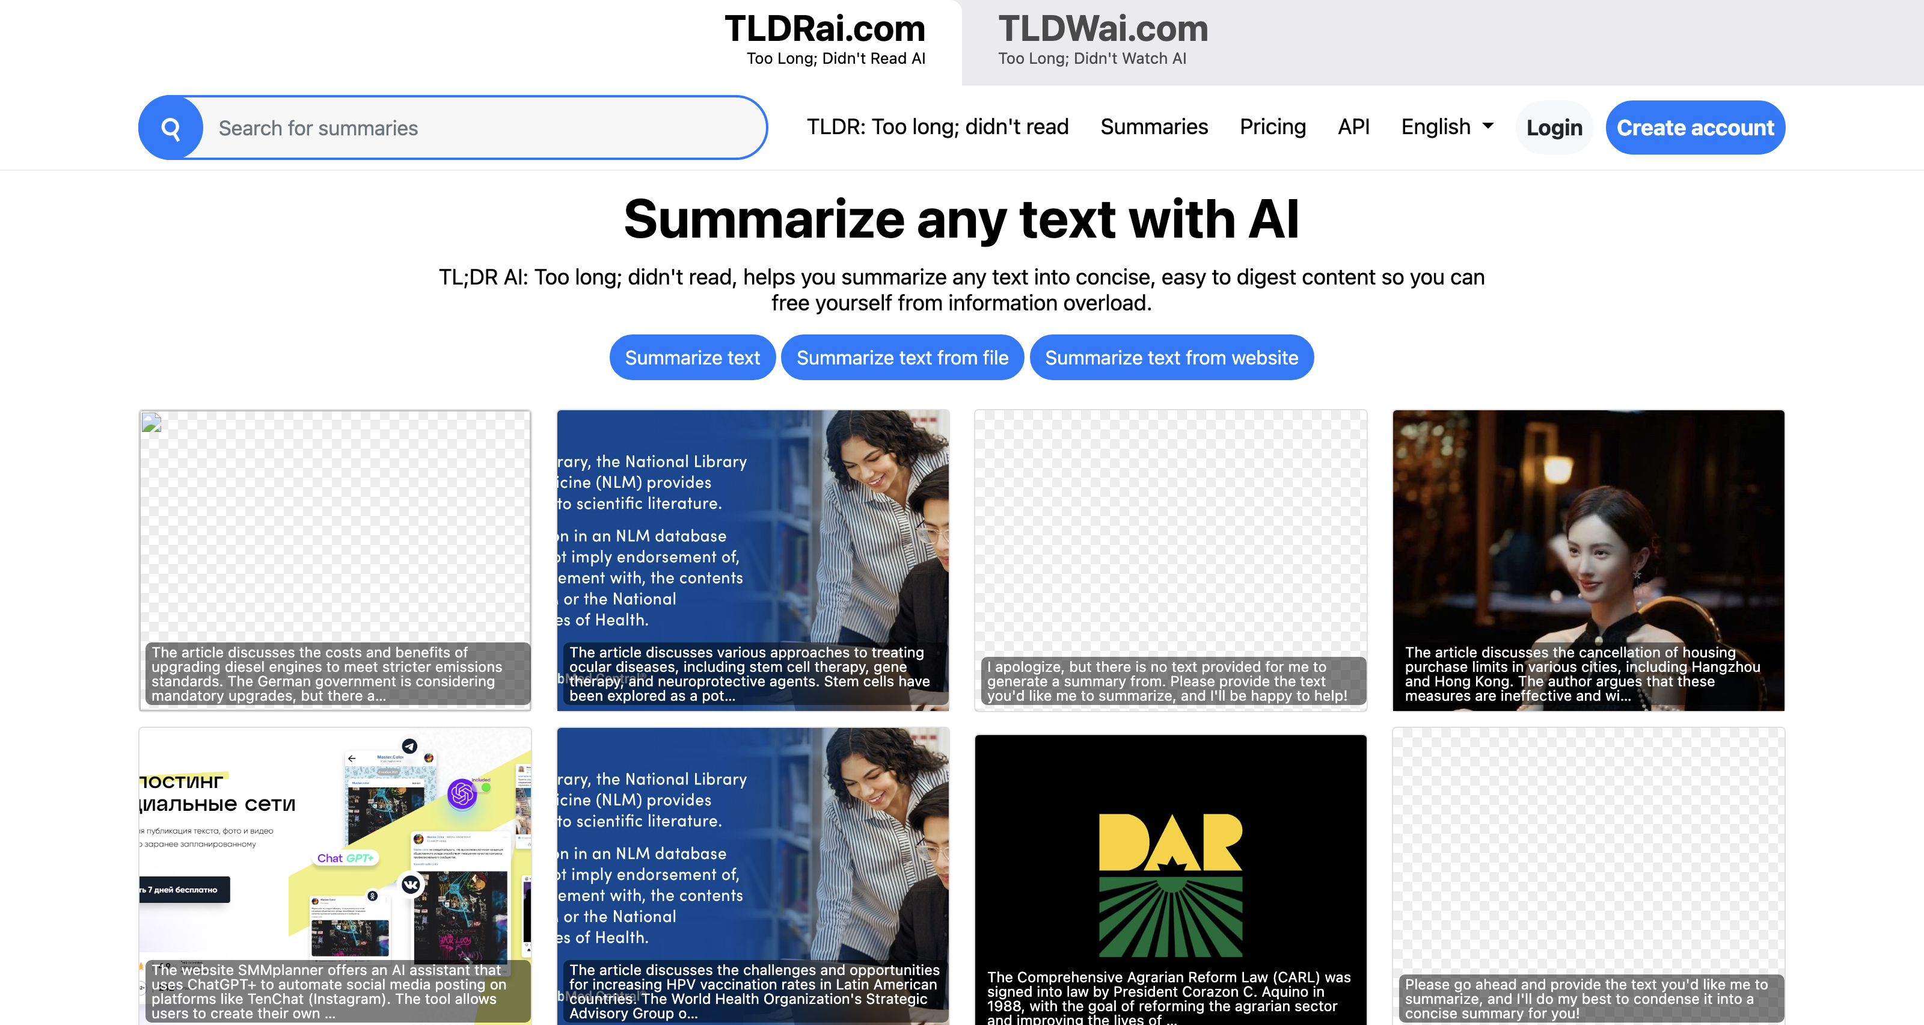Switch to the TLDWai.com tab
Viewport: 1924px width, 1025px height.
[x=1103, y=40]
